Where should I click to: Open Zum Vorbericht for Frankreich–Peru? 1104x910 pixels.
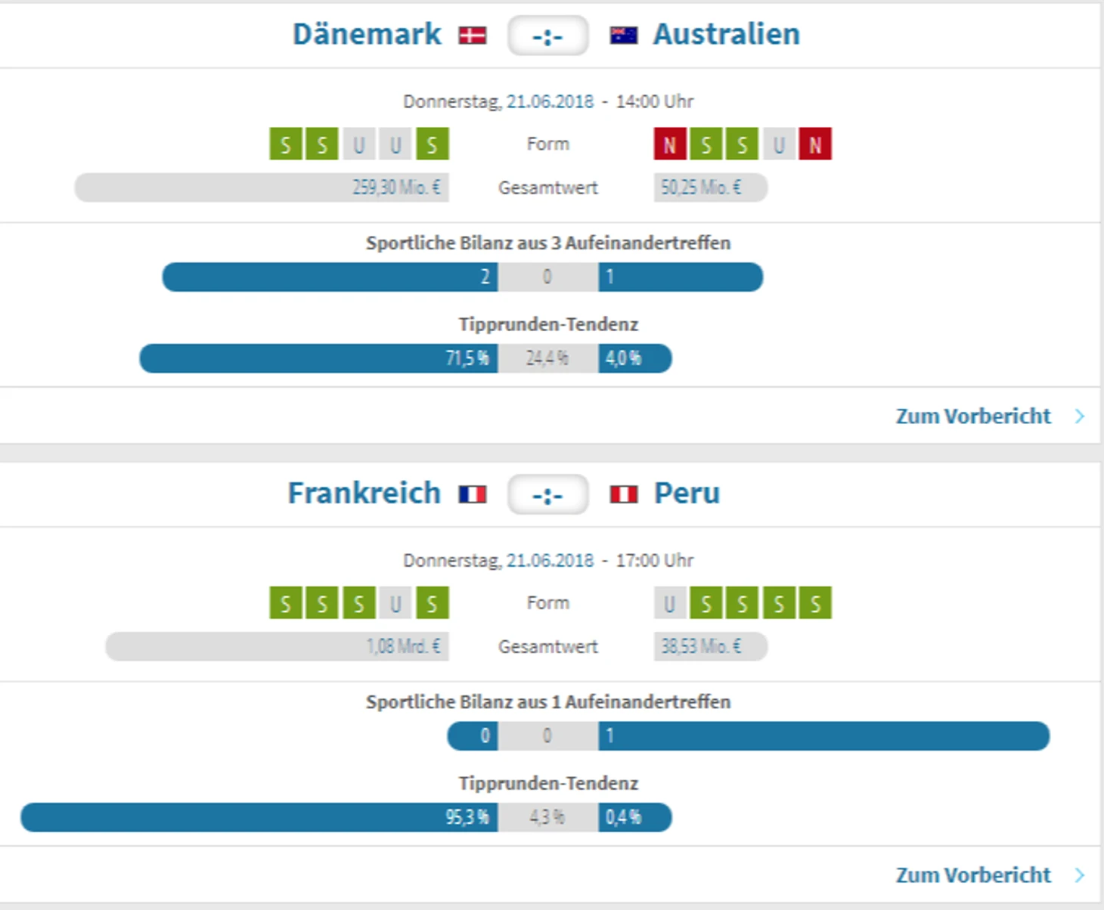(x=973, y=875)
